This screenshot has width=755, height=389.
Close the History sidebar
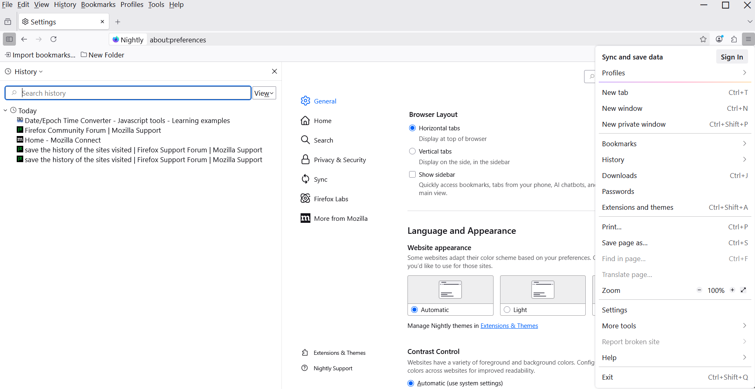click(x=275, y=71)
